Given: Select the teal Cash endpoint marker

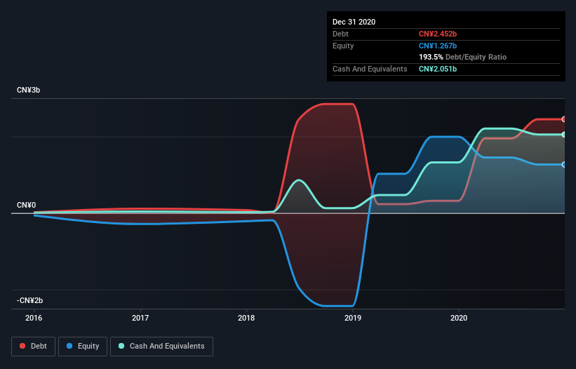Looking at the screenshot, I should pyautogui.click(x=564, y=135).
